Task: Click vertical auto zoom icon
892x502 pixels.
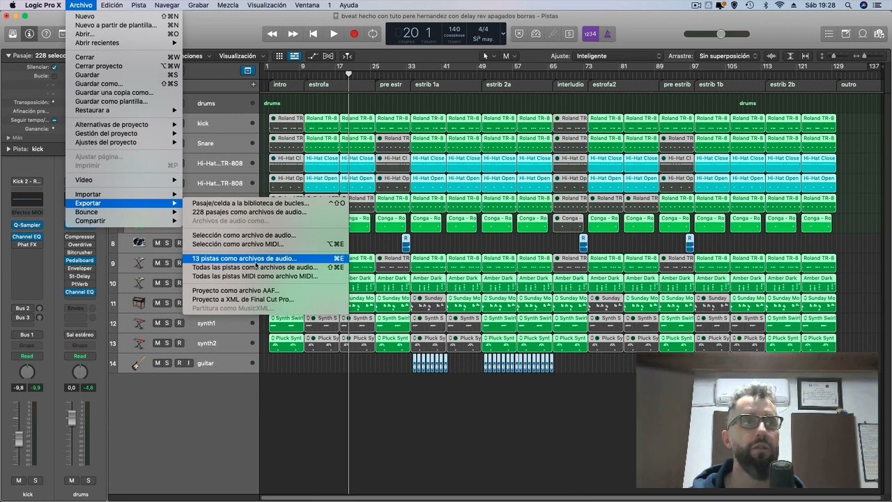Action: click(790, 56)
